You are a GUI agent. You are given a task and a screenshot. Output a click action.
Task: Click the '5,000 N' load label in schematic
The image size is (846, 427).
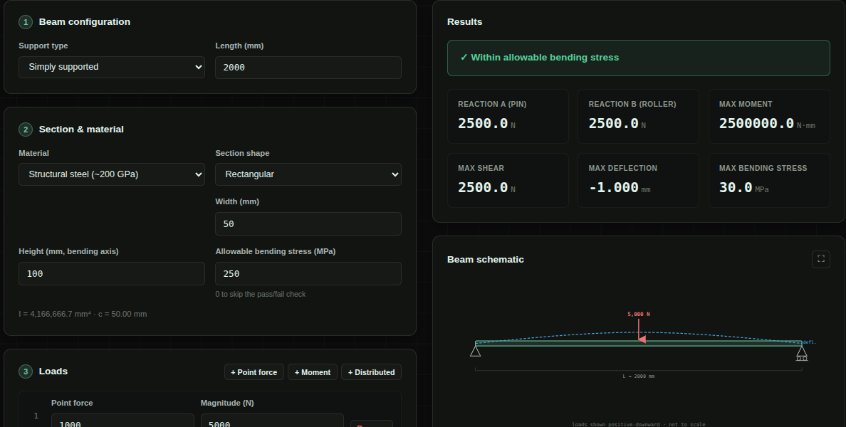pos(639,314)
